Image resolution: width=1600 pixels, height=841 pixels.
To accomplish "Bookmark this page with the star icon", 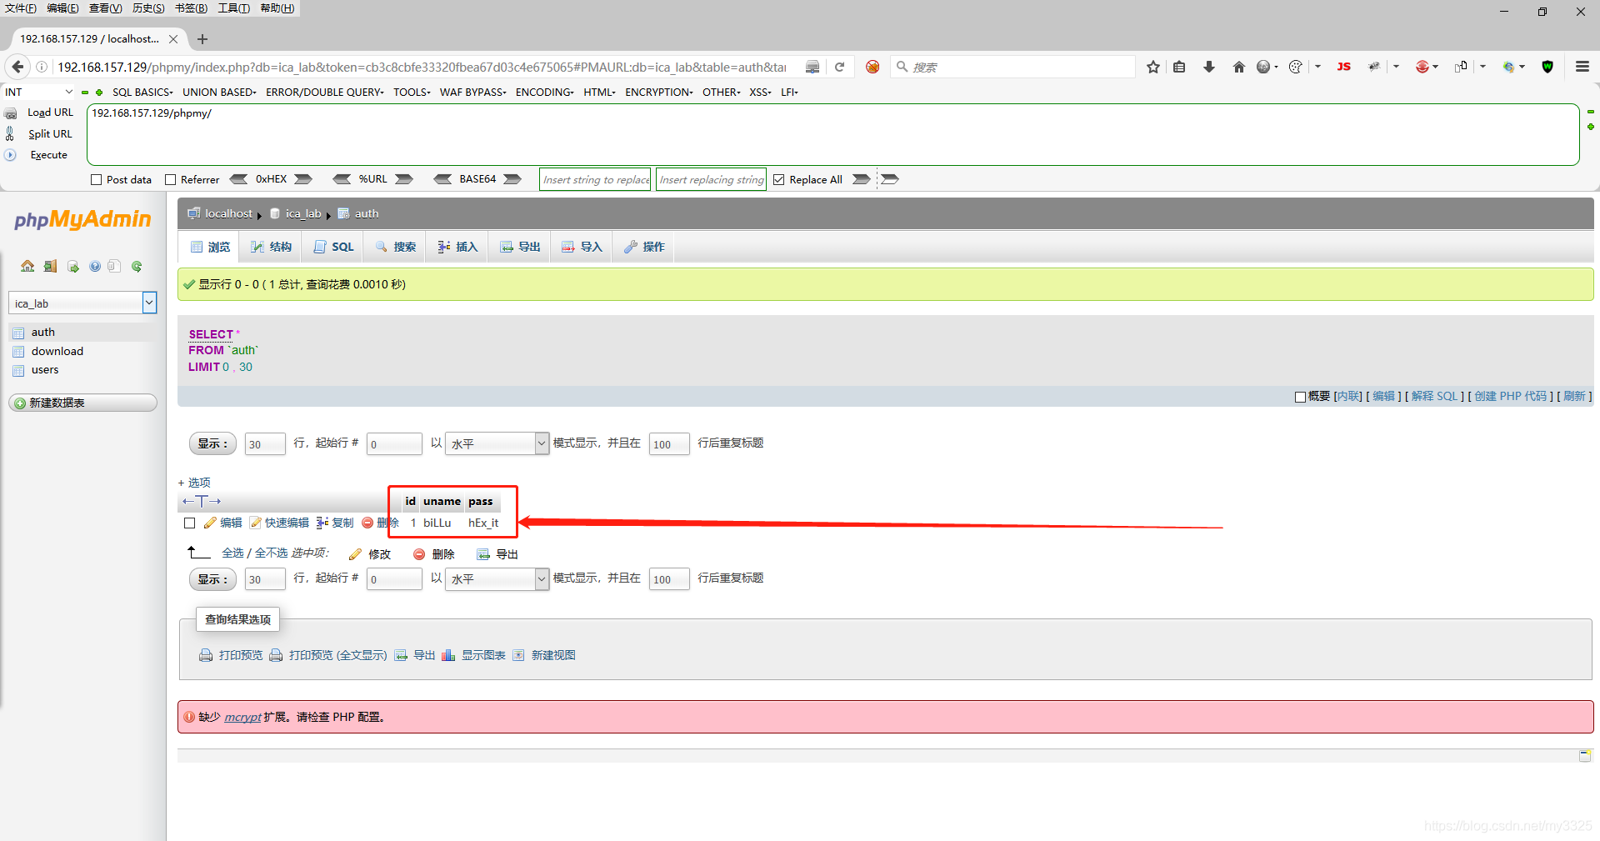I will (x=1153, y=67).
